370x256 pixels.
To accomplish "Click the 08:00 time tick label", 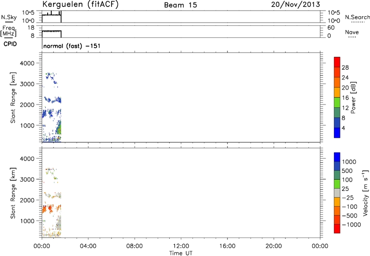I will 135,246.
